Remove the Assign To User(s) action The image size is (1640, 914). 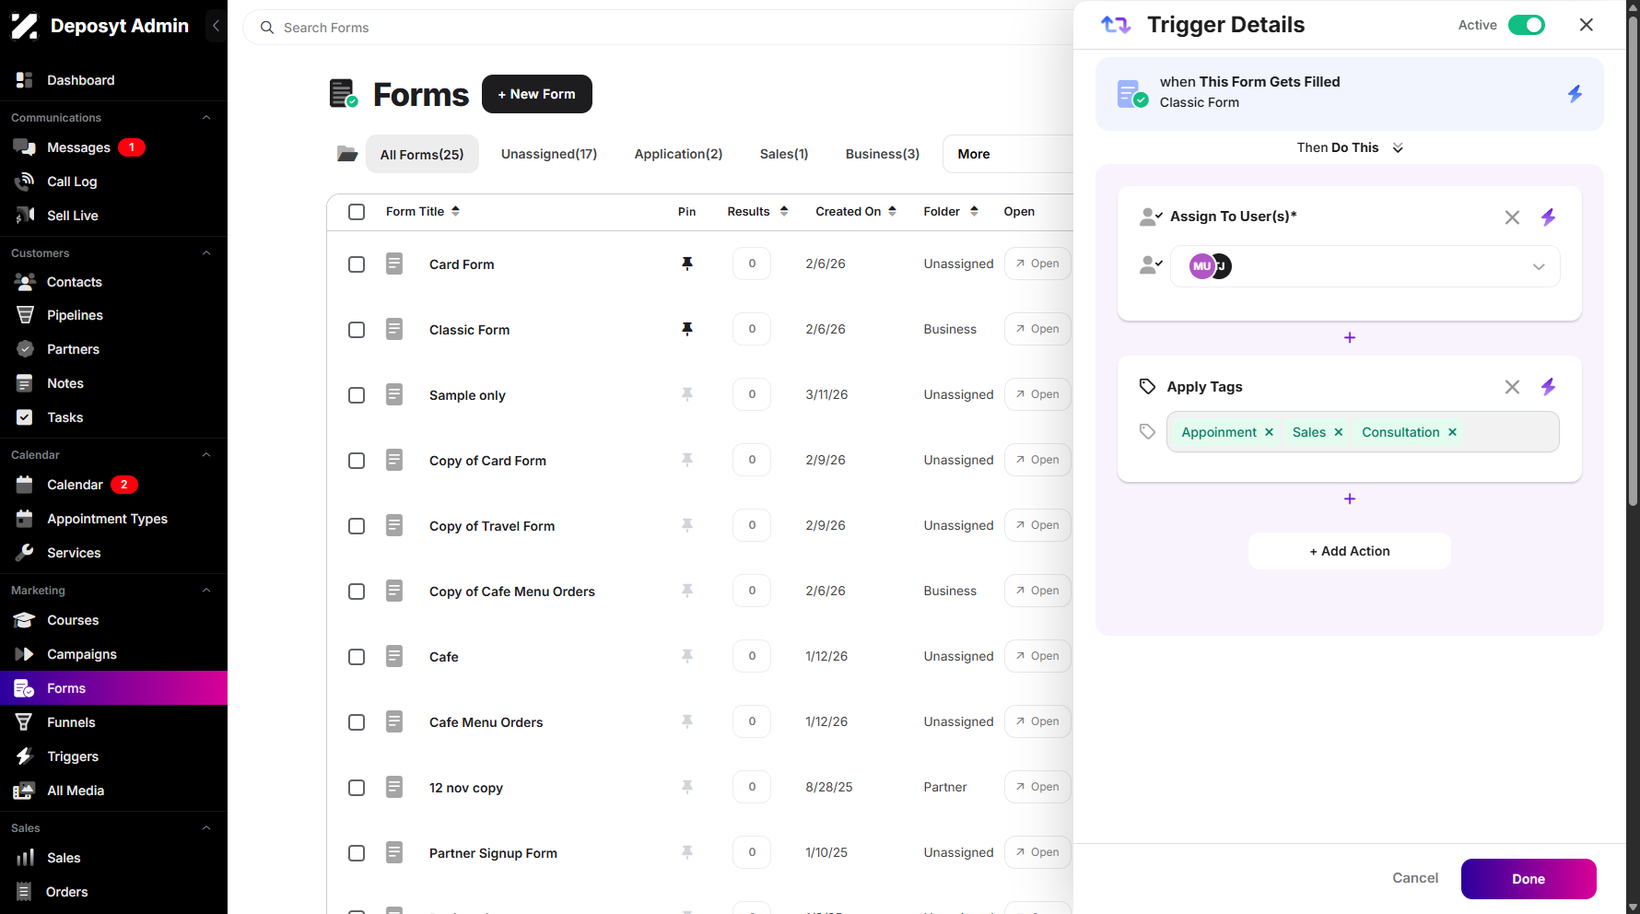click(x=1512, y=217)
